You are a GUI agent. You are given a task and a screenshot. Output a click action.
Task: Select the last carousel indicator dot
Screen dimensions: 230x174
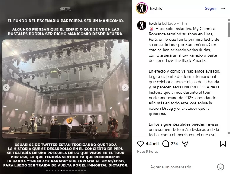[x=85, y=170]
